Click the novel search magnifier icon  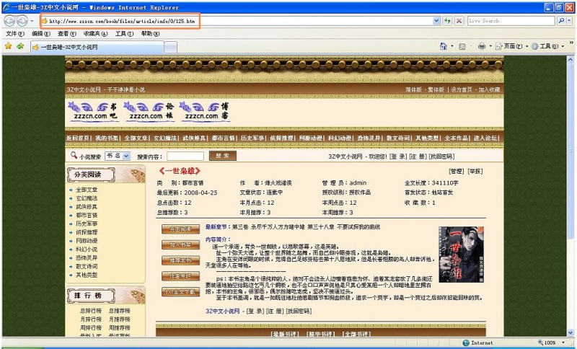(x=74, y=155)
